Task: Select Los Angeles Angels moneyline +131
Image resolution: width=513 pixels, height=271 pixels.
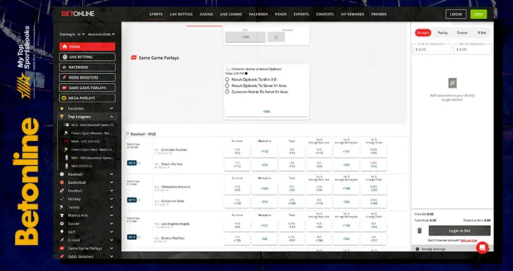Action: 264,226
